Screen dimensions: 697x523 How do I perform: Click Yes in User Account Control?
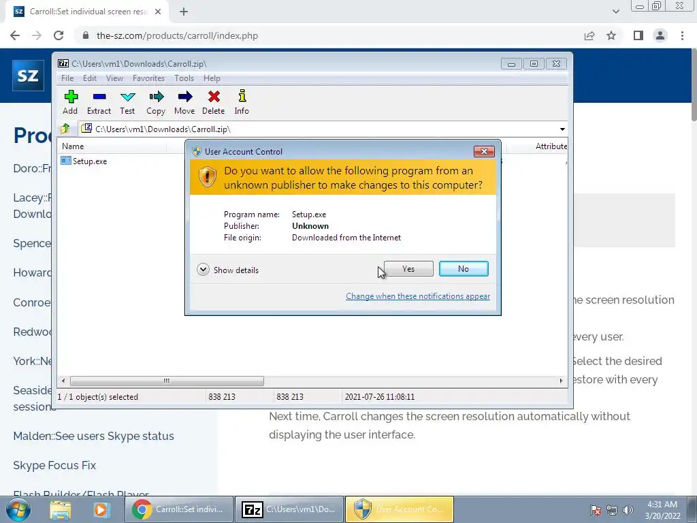(x=408, y=268)
